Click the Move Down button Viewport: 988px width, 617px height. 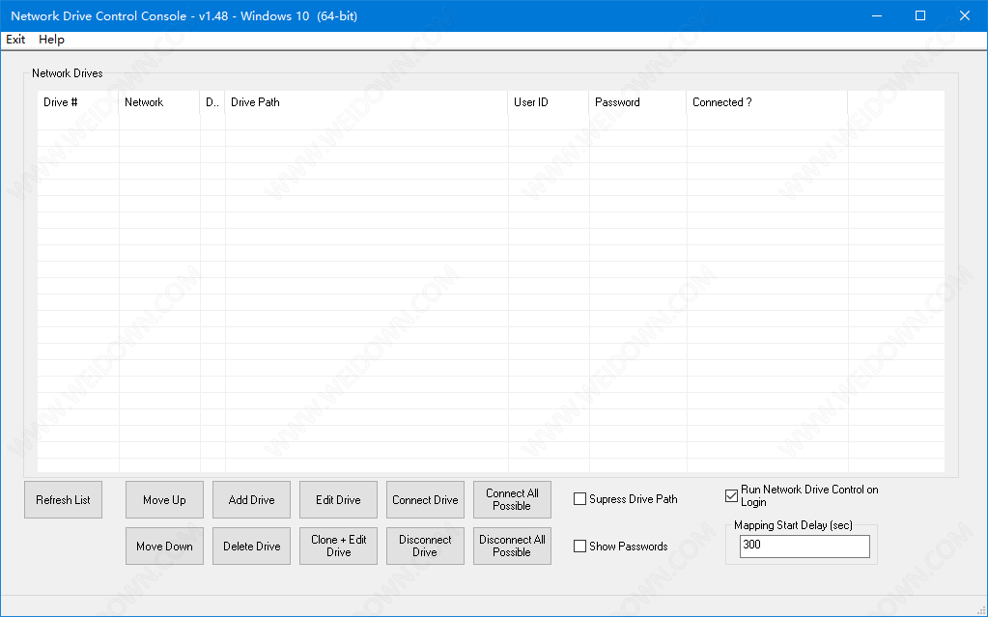coord(164,546)
